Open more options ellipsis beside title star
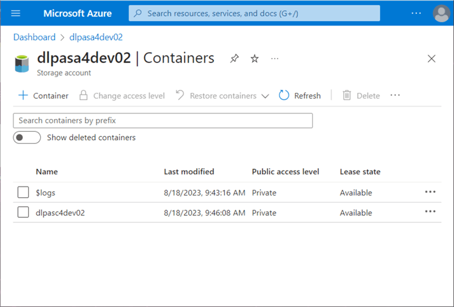 274,59
